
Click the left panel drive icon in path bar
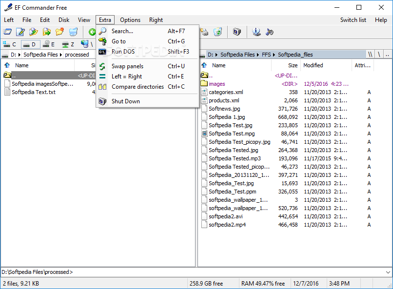point(5,55)
